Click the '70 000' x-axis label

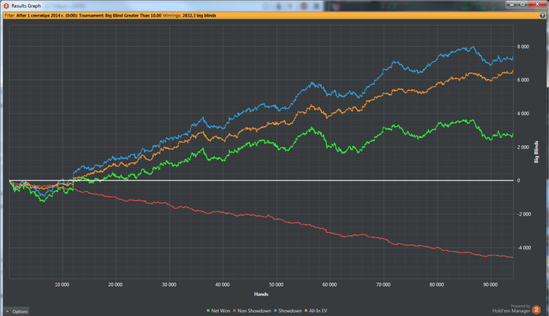pyautogui.click(x=383, y=285)
